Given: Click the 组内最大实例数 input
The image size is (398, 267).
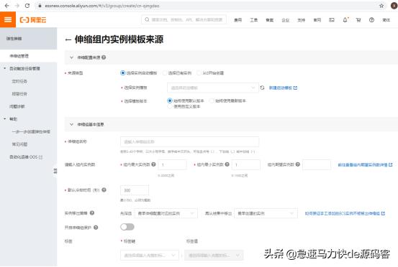Looking at the screenshot, I should point(172,164).
